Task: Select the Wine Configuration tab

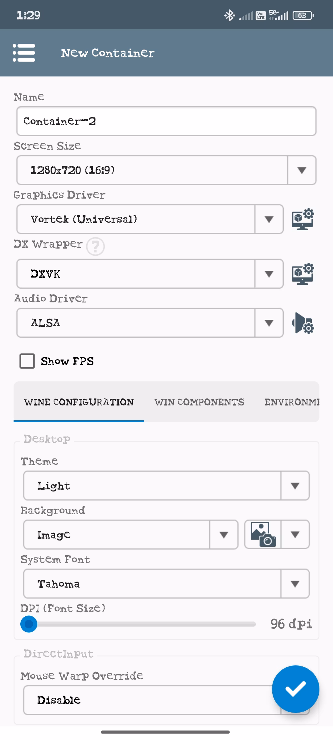Action: click(79, 402)
